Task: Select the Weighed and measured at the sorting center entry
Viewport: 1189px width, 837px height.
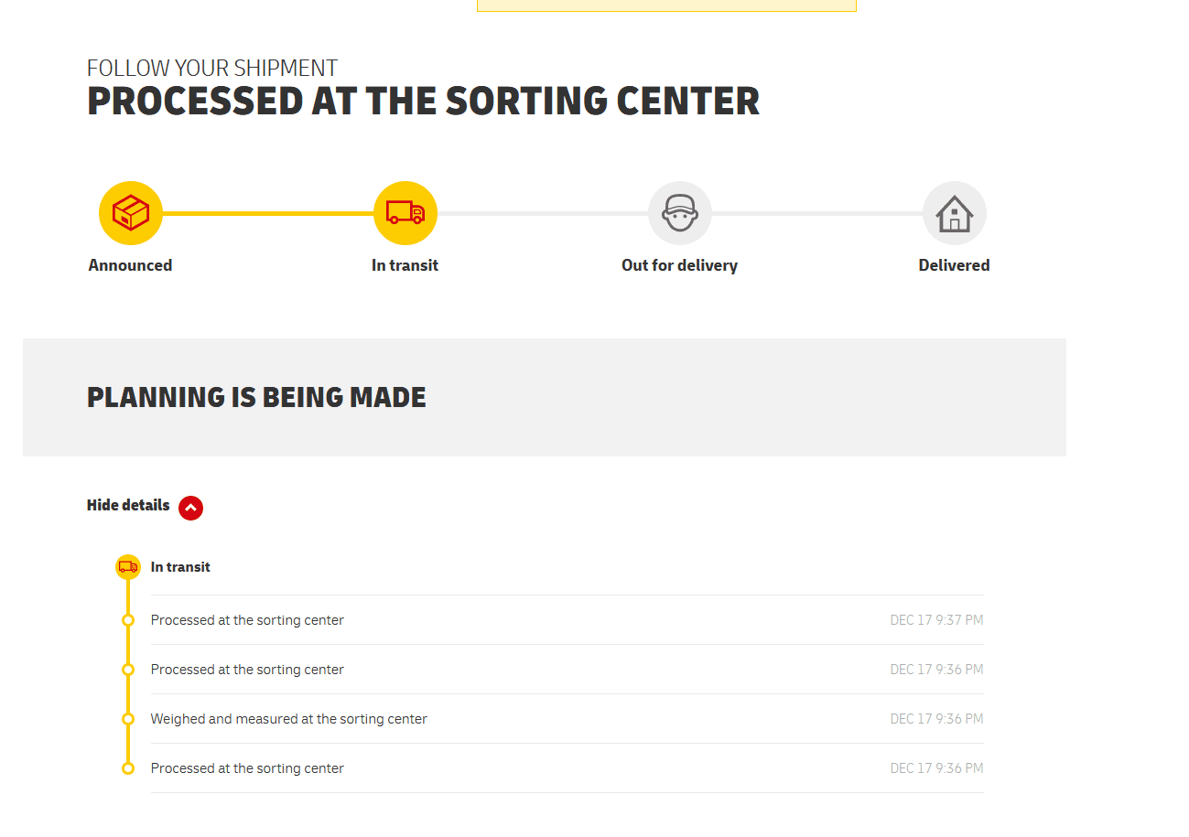Action: [x=567, y=719]
